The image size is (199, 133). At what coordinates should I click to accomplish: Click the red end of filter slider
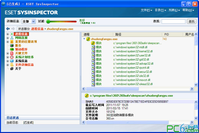[75, 22]
